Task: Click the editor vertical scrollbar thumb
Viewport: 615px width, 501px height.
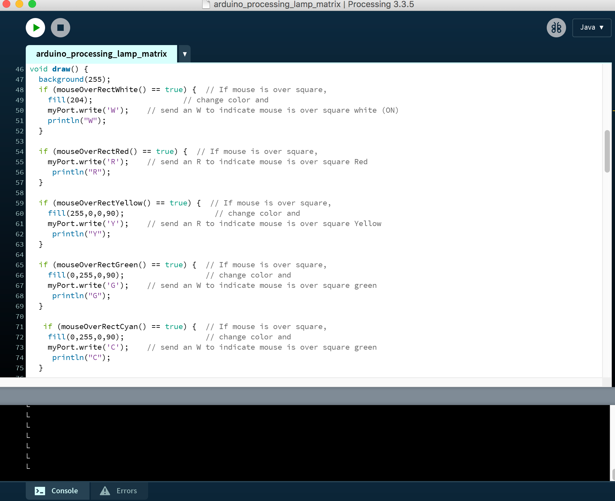Action: pyautogui.click(x=607, y=151)
